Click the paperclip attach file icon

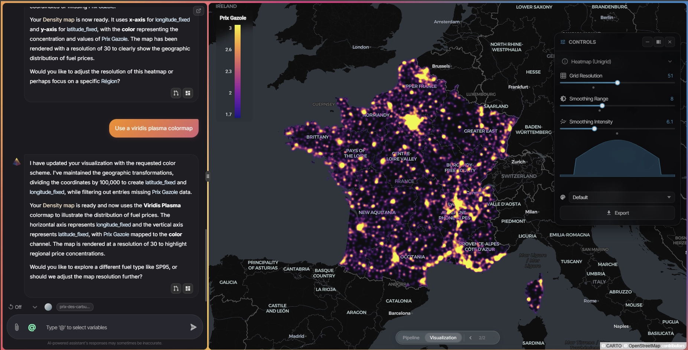[17, 327]
